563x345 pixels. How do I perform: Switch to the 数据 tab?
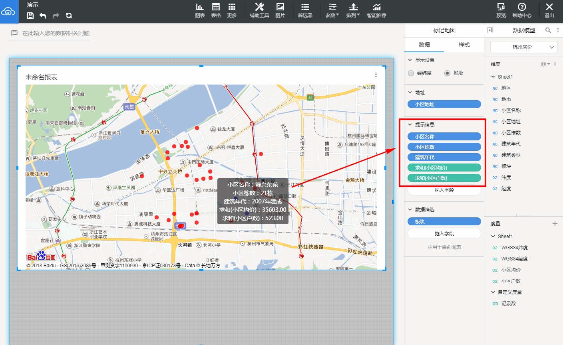point(424,45)
